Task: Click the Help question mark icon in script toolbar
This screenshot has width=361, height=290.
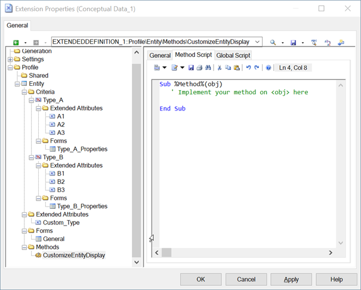Action: (269, 68)
